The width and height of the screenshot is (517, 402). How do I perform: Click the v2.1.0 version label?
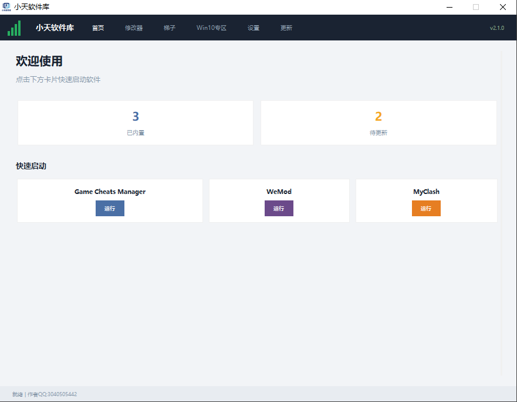(x=497, y=28)
